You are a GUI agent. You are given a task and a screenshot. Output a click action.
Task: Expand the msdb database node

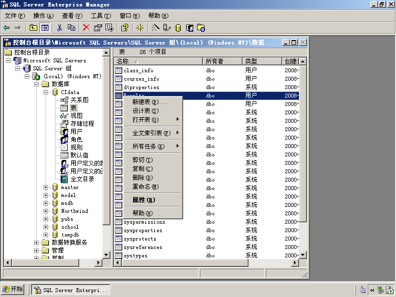pyautogui.click(x=46, y=203)
